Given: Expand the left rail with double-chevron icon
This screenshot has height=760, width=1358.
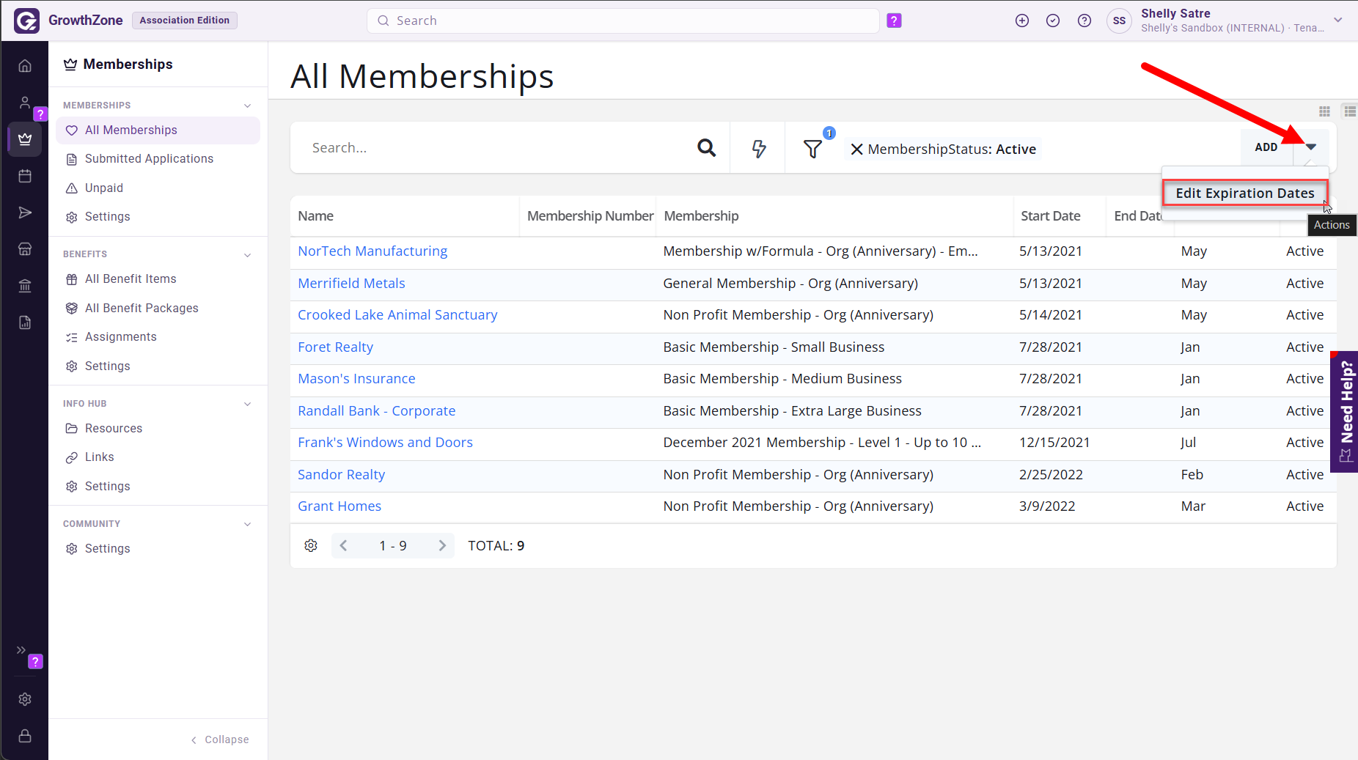Looking at the screenshot, I should coord(21,650).
